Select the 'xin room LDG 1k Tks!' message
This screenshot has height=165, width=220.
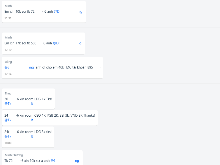(28, 99)
